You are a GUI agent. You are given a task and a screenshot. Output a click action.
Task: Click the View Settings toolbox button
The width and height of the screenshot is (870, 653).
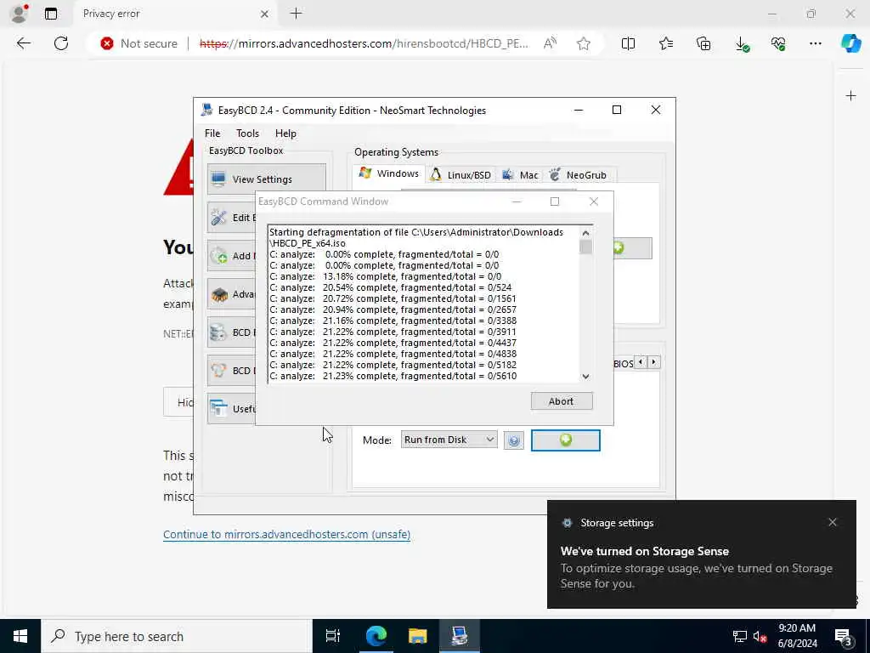[267, 179]
